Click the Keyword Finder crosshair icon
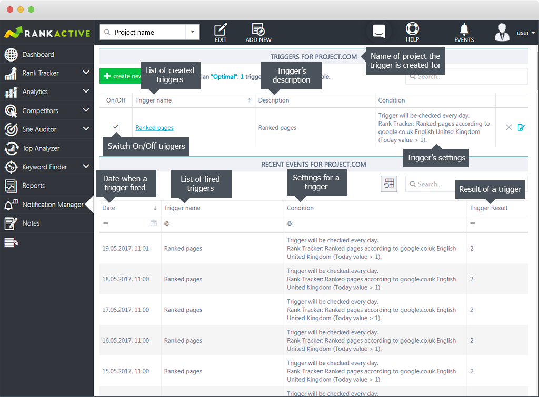Screen dimensions: 539x397 coord(11,167)
